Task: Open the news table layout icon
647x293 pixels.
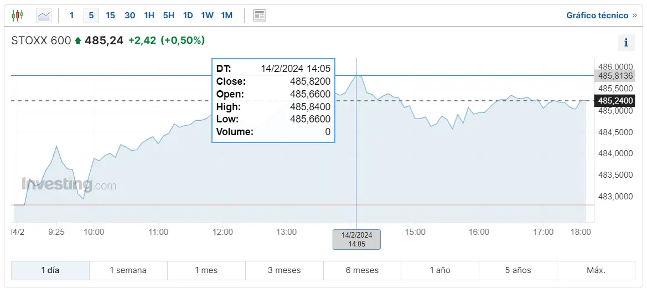Action: click(x=259, y=16)
